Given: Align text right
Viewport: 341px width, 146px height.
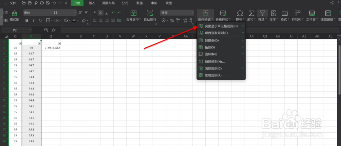Looking at the screenshot, I should (x=107, y=20).
